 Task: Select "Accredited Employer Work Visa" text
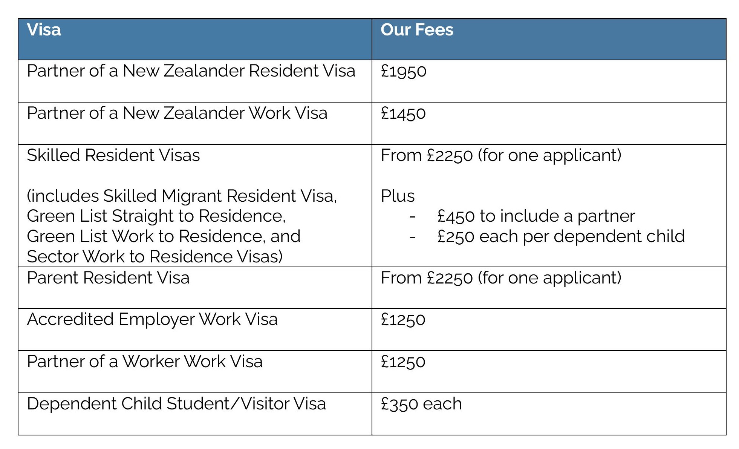point(152,319)
